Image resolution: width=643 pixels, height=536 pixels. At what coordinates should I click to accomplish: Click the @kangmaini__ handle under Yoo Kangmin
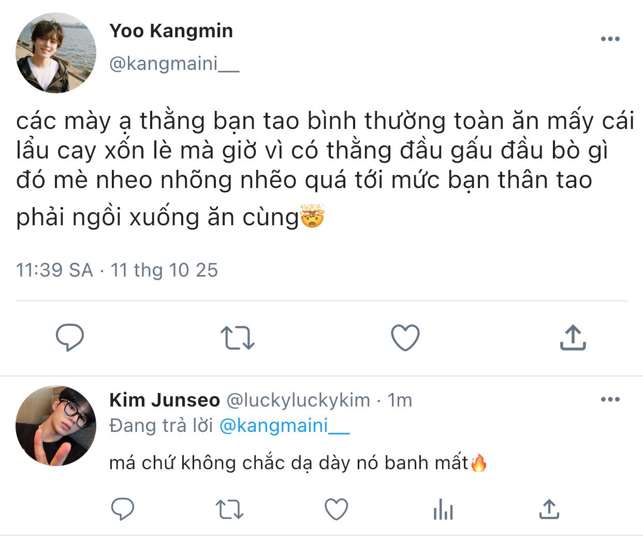(174, 64)
